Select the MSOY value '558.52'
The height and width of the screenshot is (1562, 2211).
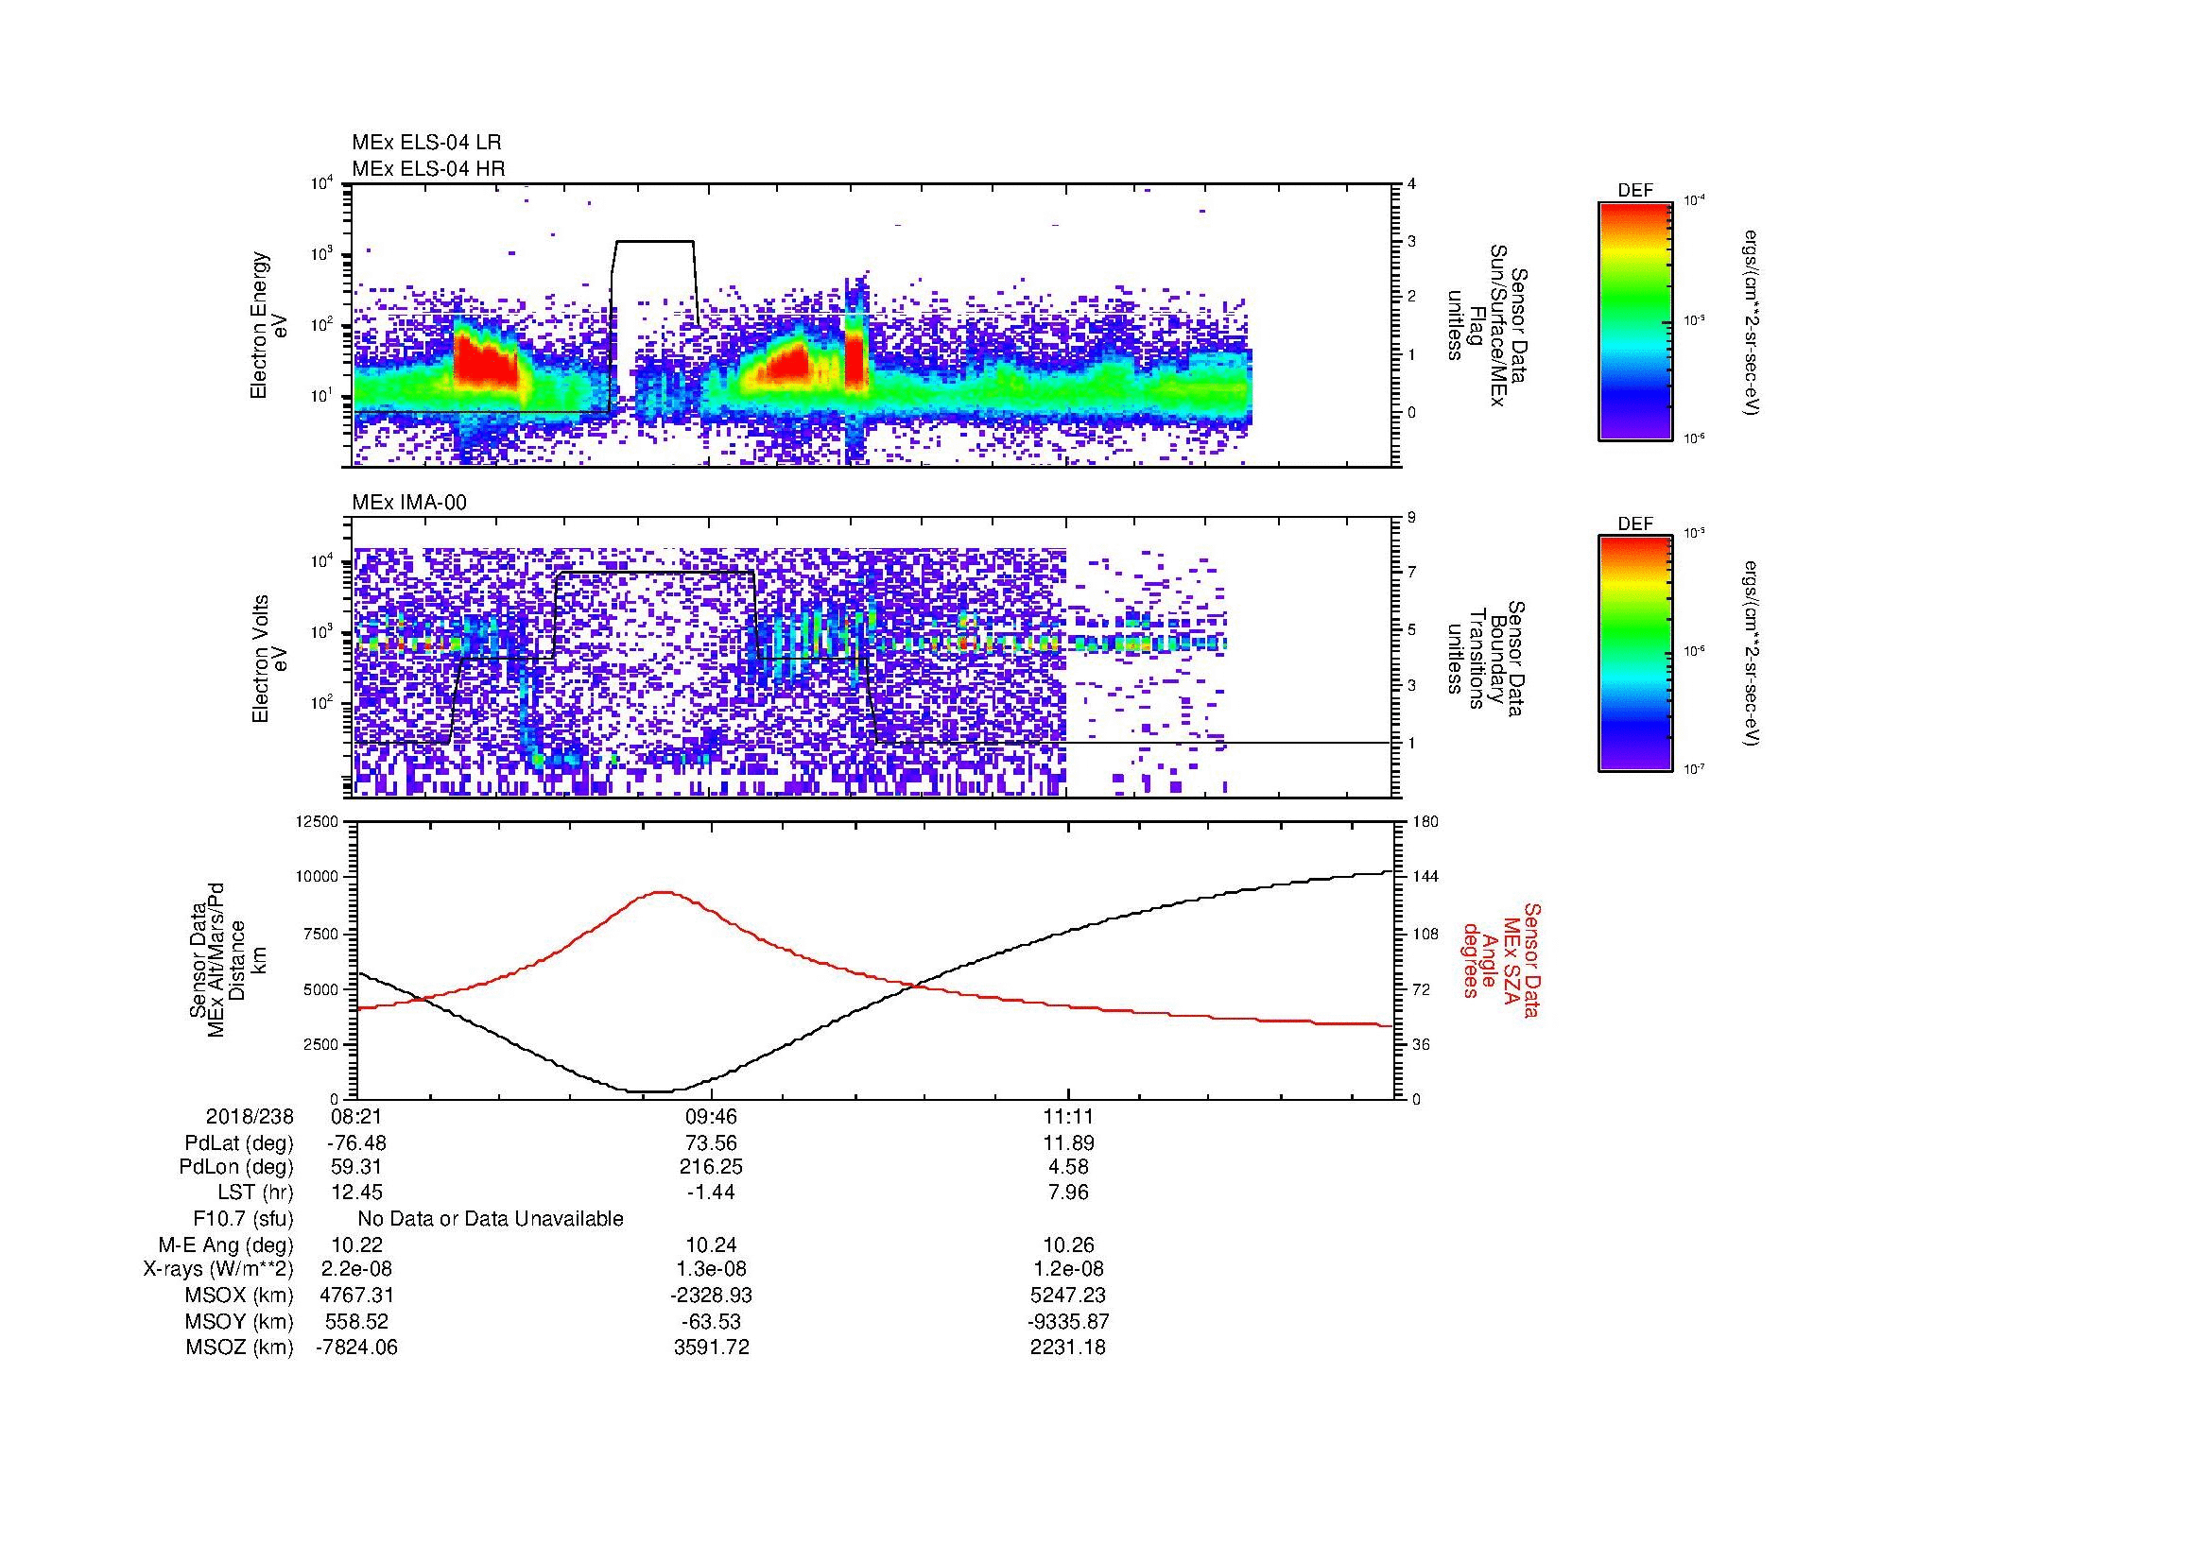[356, 1321]
